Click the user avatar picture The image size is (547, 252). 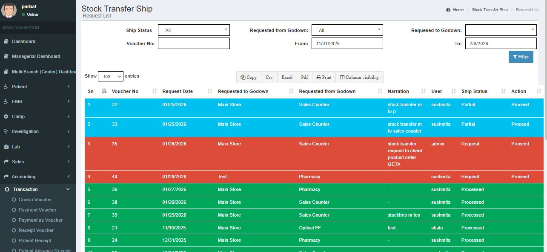[x=9, y=10]
